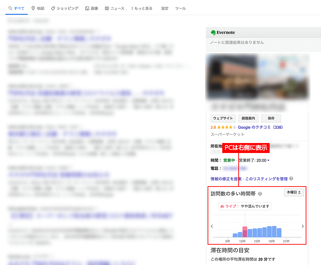
Task: Click ノートに関連結果はありません text
Action: click(x=237, y=42)
